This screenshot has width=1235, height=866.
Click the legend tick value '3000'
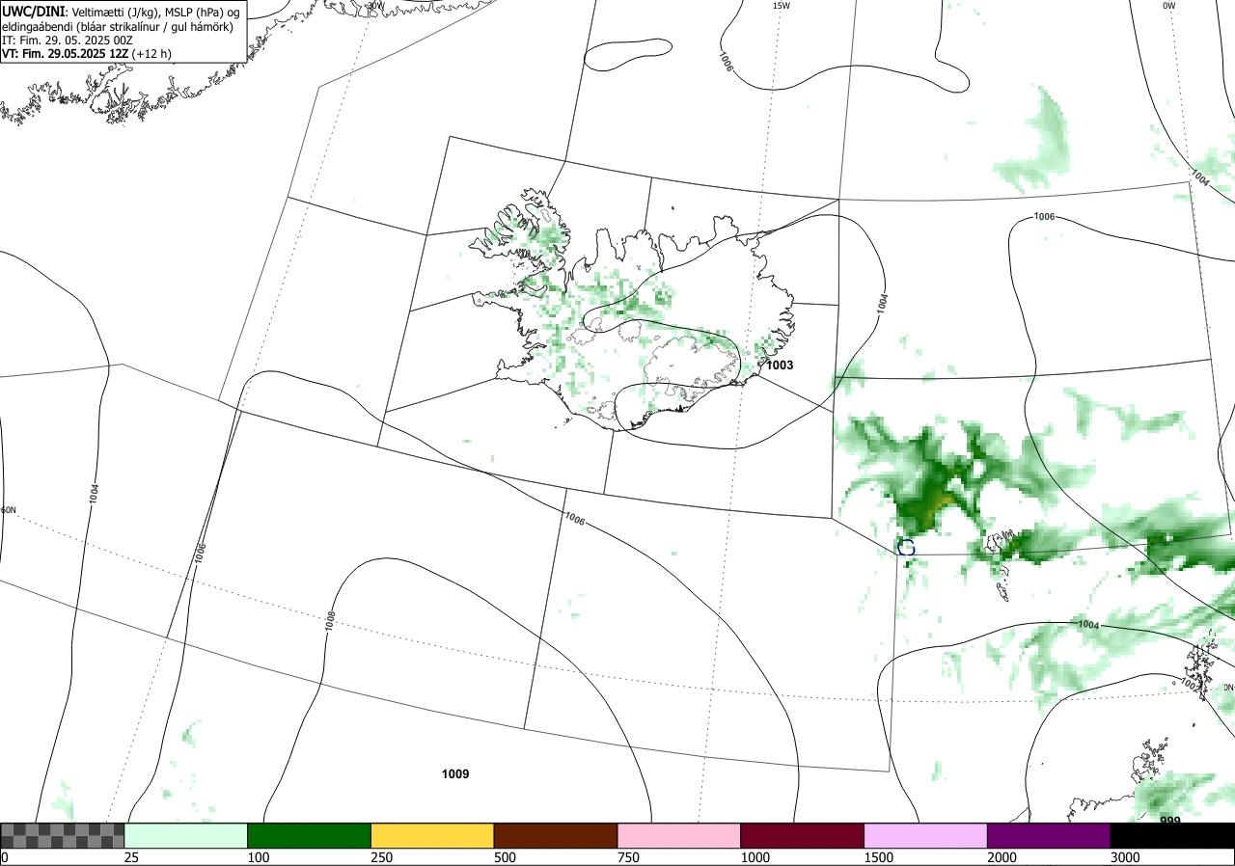tap(1125, 857)
